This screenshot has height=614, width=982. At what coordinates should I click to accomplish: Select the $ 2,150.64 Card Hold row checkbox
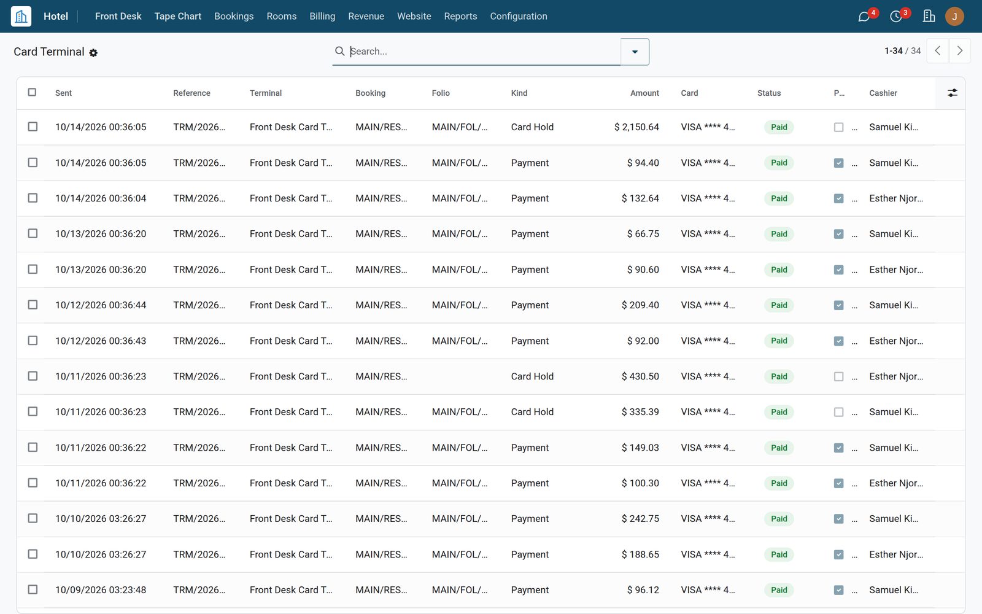coord(33,126)
